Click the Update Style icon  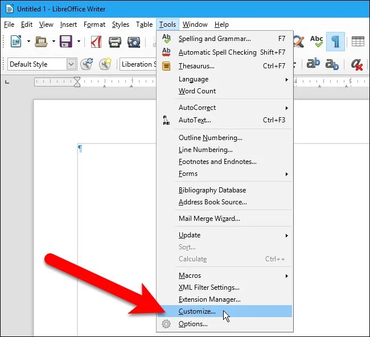tap(87, 64)
